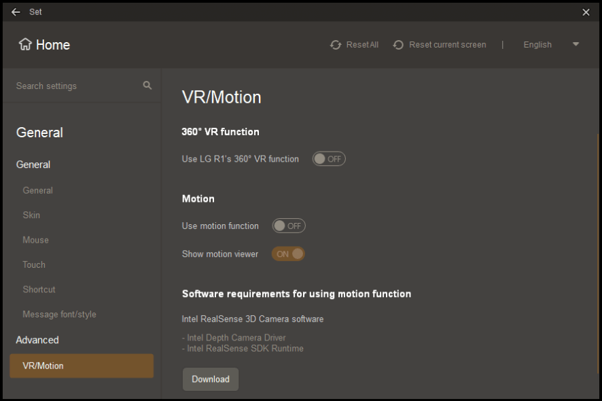Screen dimensions: 602x401
Task: Open Skin settings
Action: pyautogui.click(x=31, y=215)
